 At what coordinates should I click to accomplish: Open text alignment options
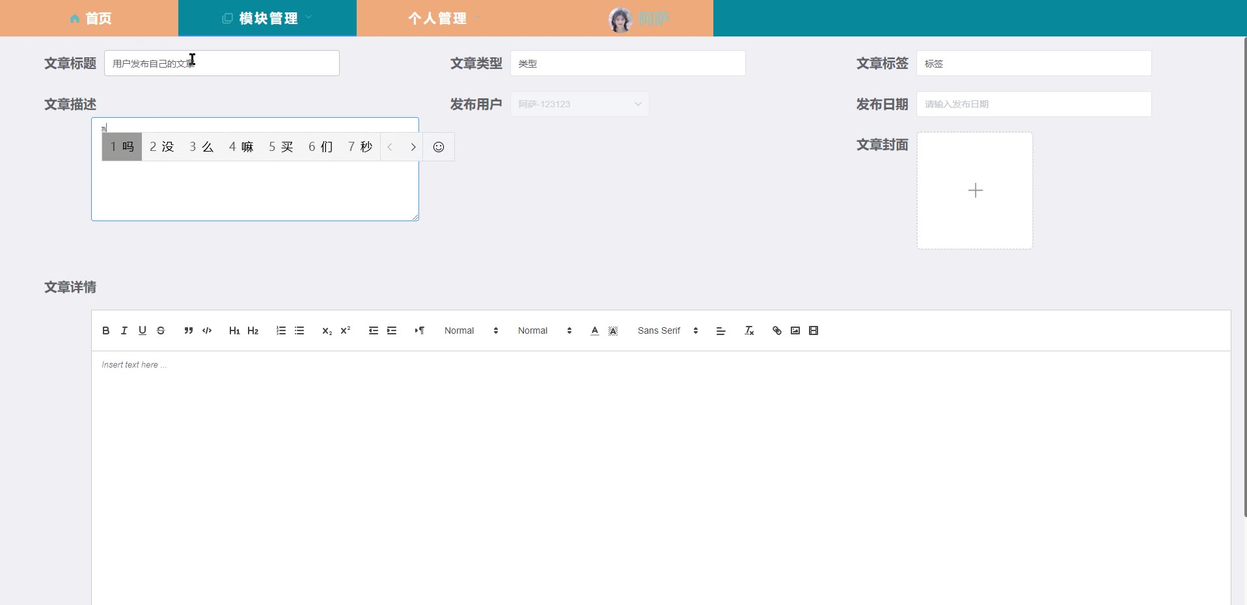721,330
